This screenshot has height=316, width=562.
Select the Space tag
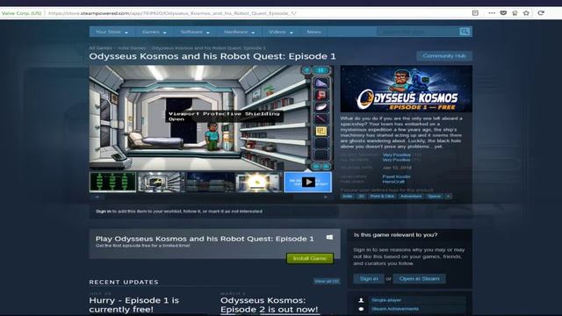(x=434, y=197)
